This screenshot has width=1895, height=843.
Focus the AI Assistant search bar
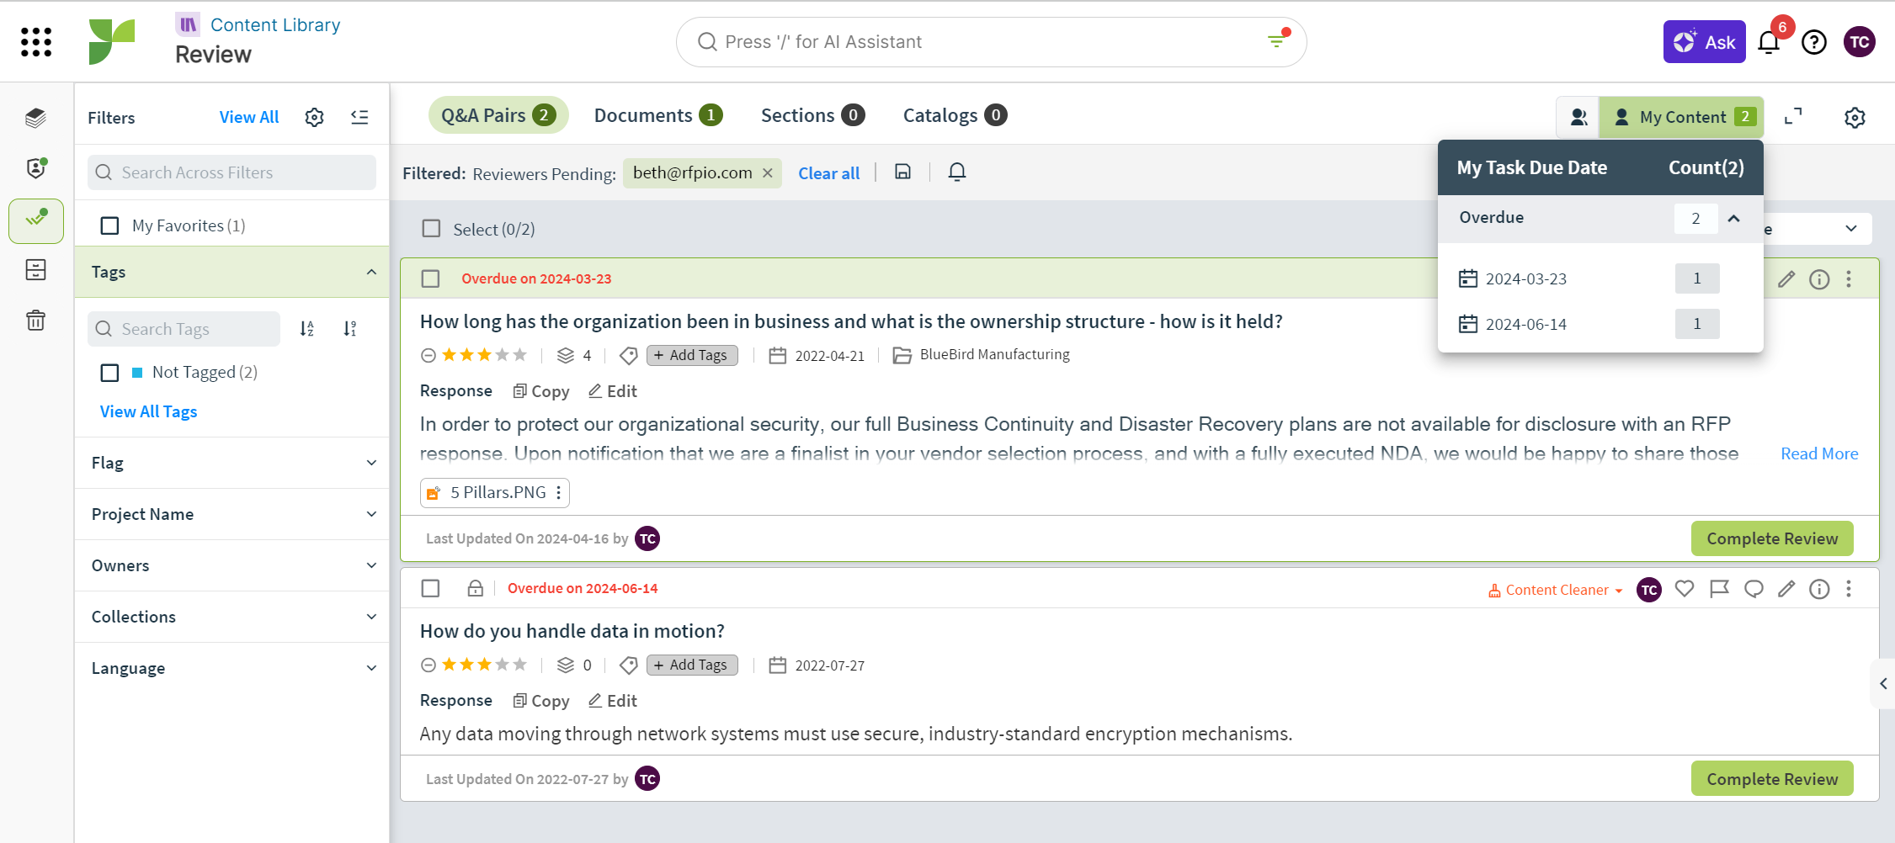pos(991,42)
